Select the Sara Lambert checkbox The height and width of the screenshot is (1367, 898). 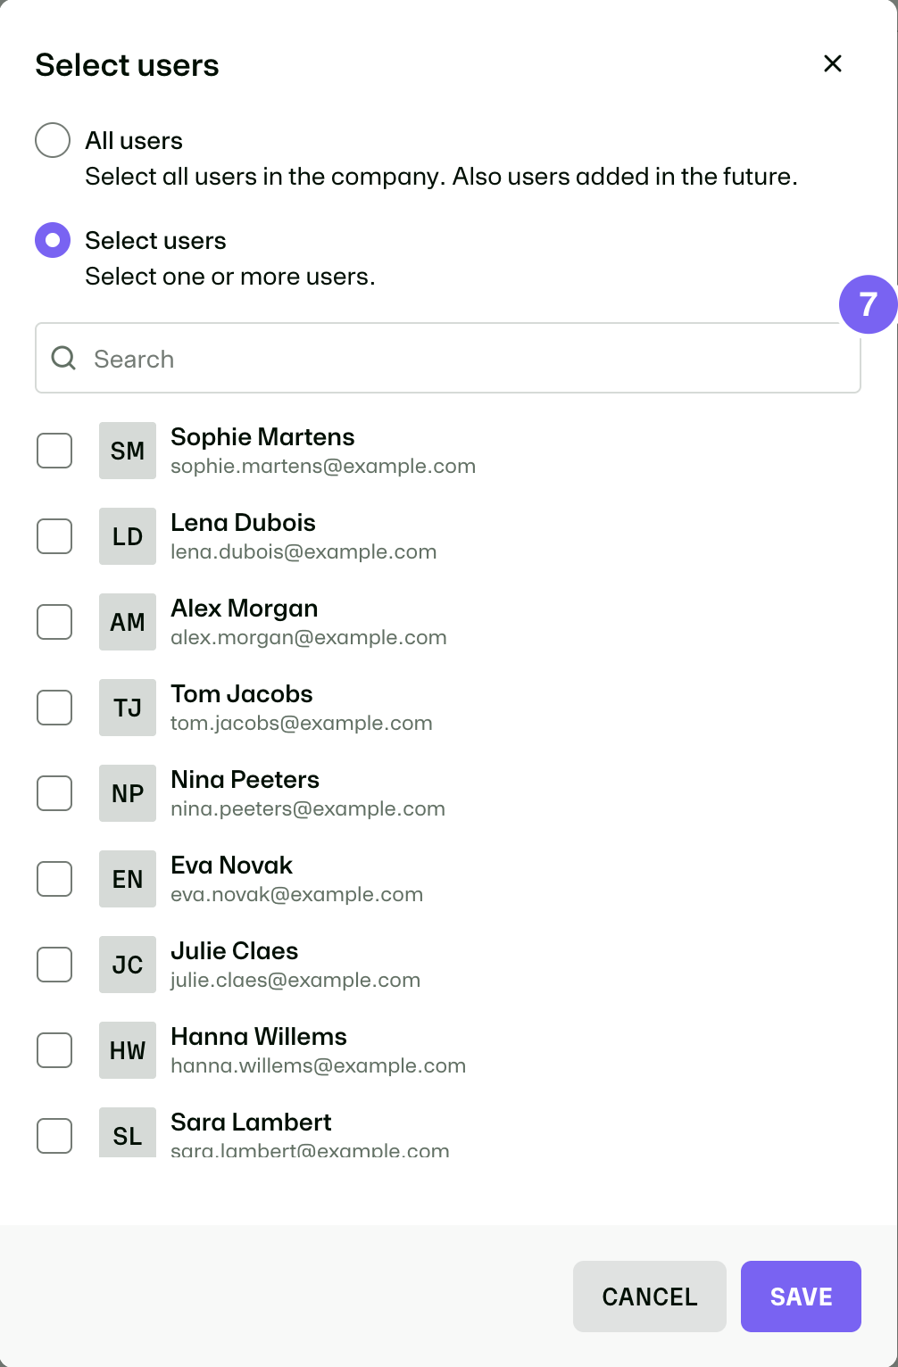coord(54,1136)
